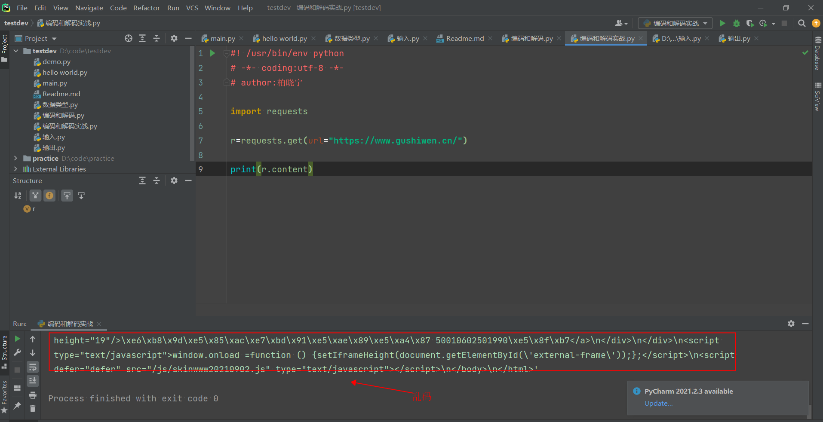Expand the External Libraries node
Screen dimensions: 823x422
(x=16, y=169)
